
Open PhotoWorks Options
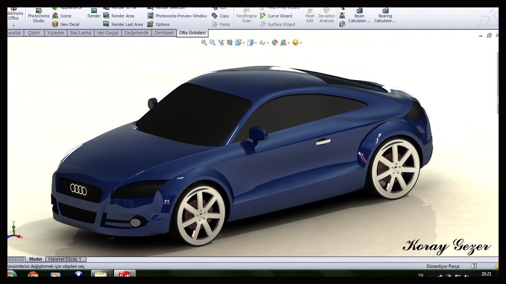coord(159,24)
